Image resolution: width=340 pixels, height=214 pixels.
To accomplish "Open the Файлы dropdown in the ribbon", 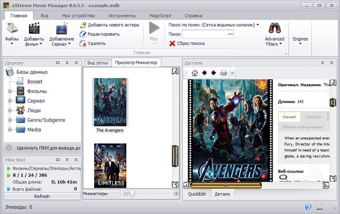I will pos(12,34).
